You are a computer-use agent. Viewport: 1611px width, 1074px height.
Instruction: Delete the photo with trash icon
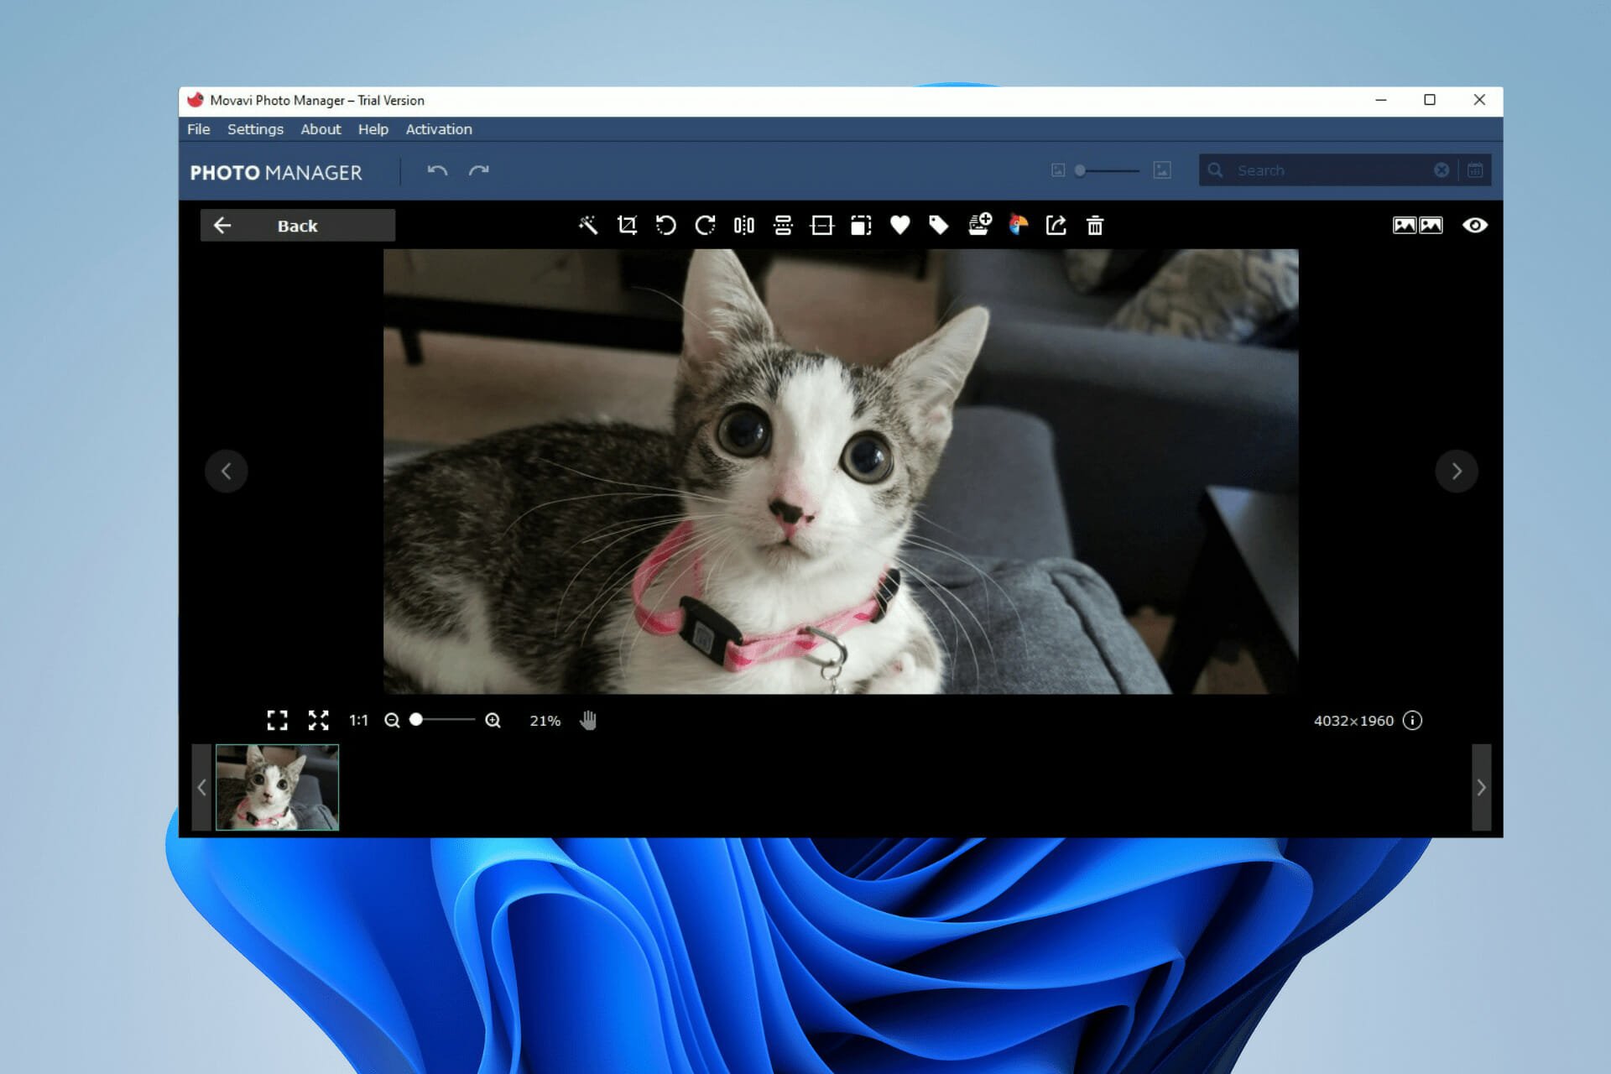pyautogui.click(x=1095, y=225)
